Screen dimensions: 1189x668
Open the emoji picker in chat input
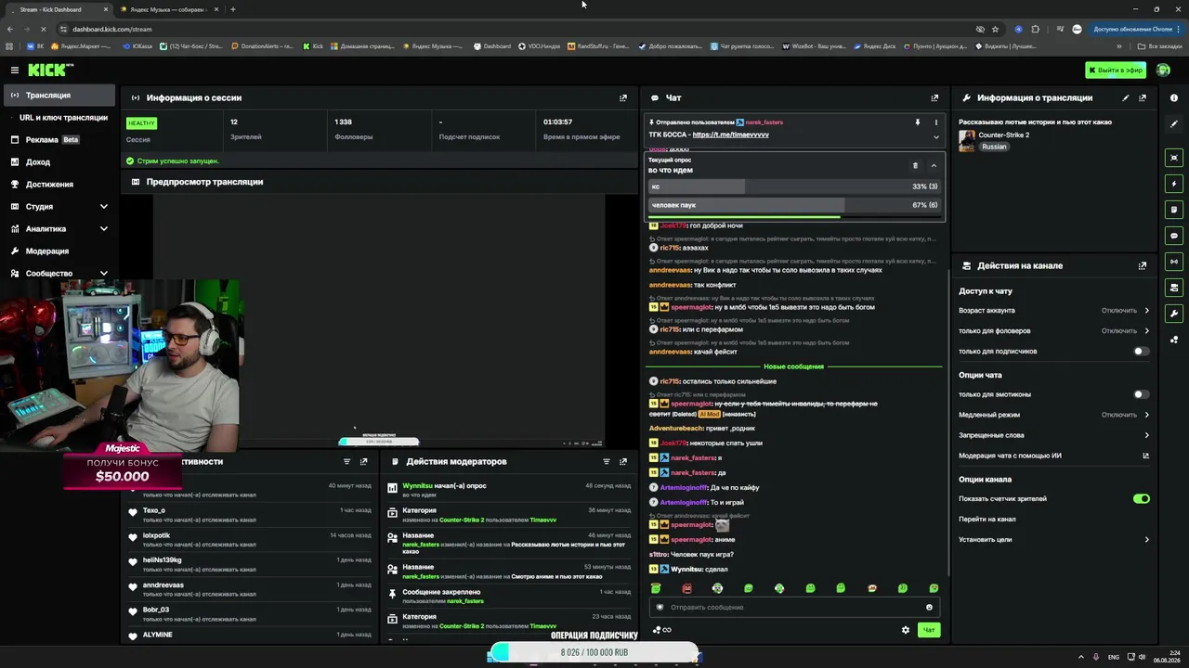(x=929, y=608)
